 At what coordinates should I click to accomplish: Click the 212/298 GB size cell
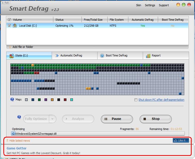[91, 26]
